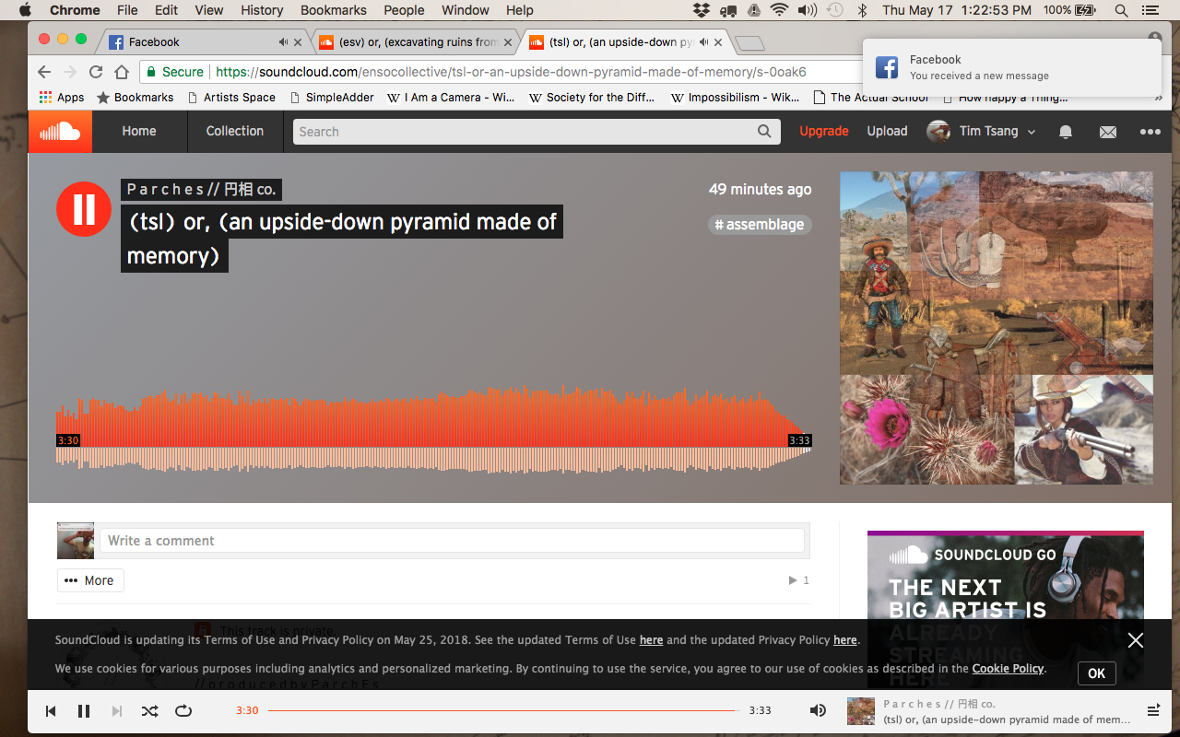
Task: Click OK on cookie banner
Action: [x=1096, y=673]
